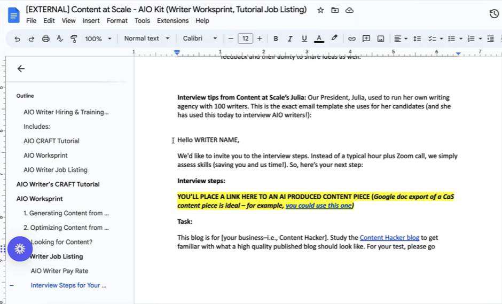The height and width of the screenshot is (304, 502).
Task: Open the zoom 100% dropdown
Action: pyautogui.click(x=98, y=39)
